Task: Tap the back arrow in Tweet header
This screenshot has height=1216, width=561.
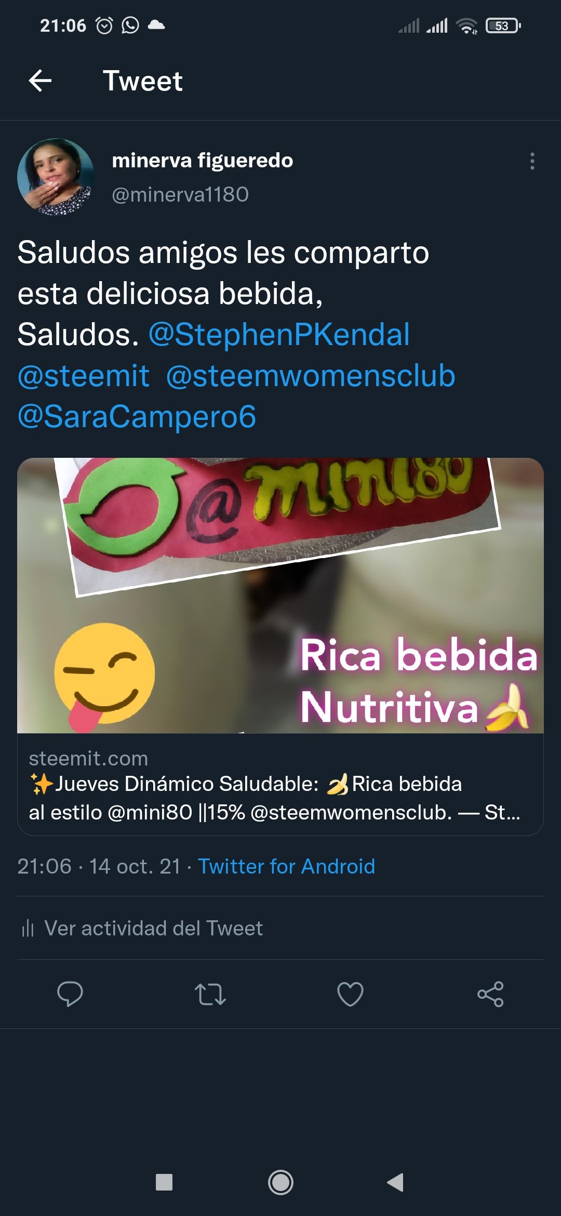Action: [40, 81]
